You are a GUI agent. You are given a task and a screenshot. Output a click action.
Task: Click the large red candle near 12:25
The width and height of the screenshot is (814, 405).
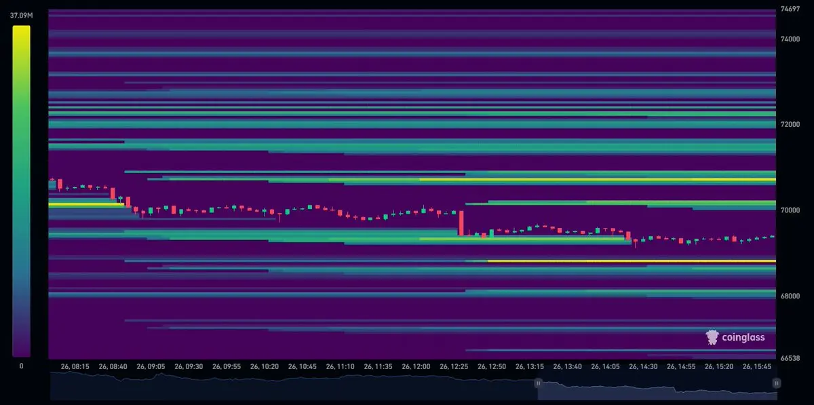click(x=461, y=223)
